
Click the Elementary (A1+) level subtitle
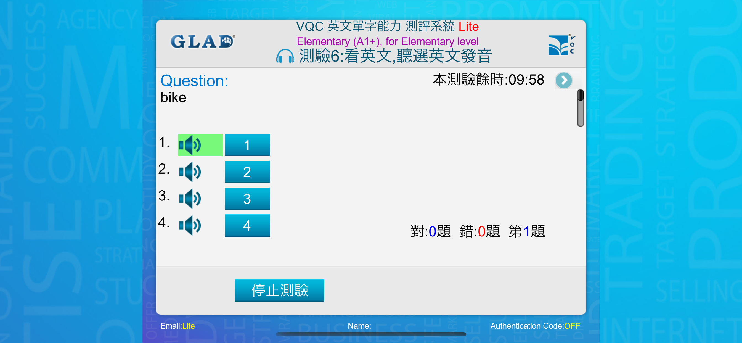(x=388, y=41)
